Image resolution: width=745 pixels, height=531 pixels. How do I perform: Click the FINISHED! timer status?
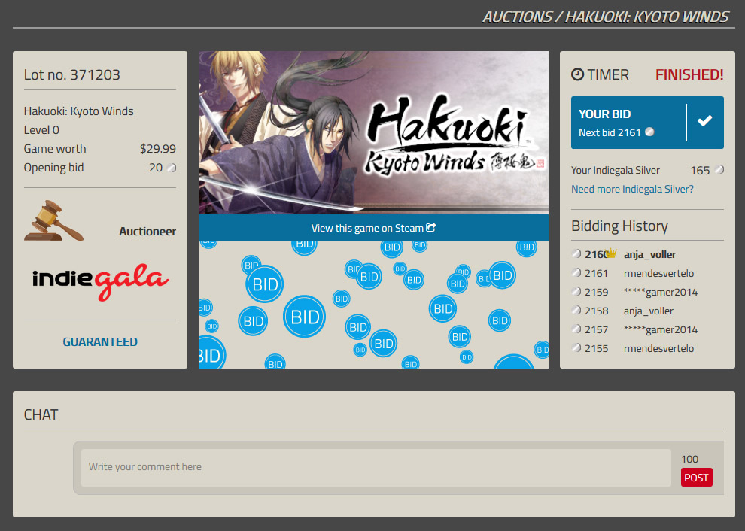(689, 74)
